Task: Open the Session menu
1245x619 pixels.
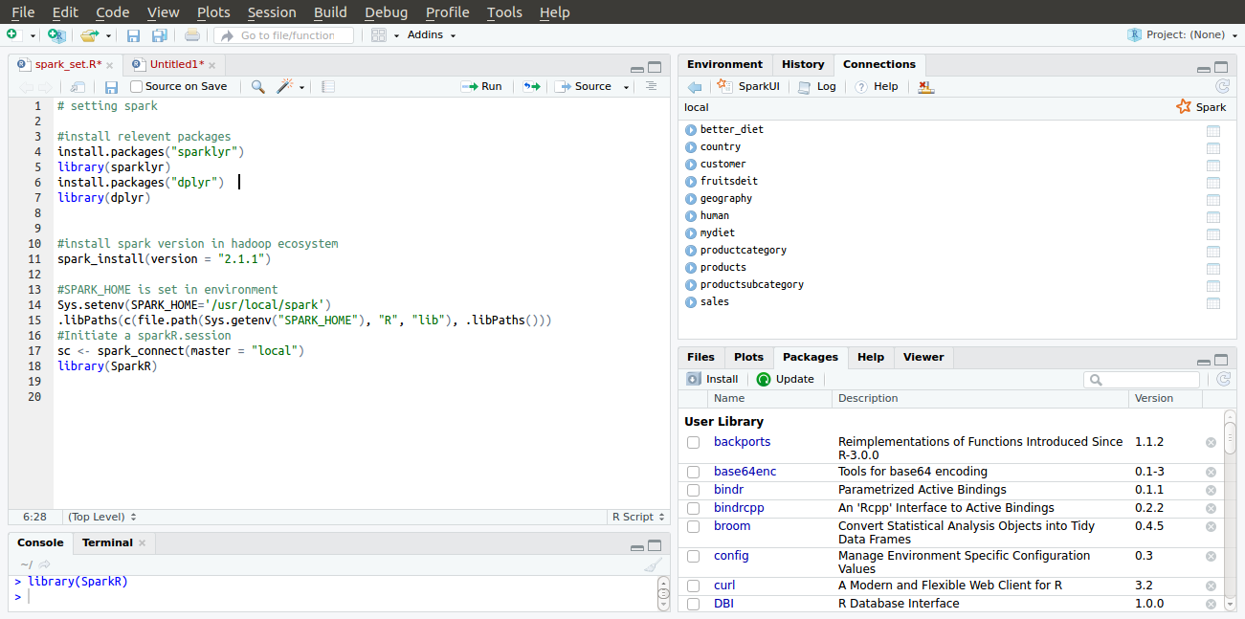Action: coord(272,12)
